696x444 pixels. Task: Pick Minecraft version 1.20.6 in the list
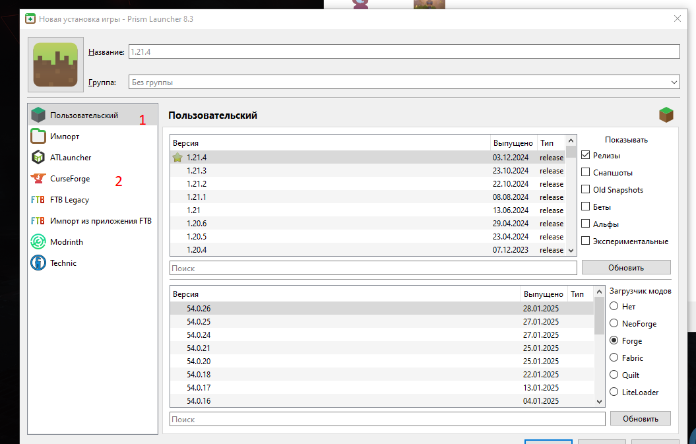pyautogui.click(x=197, y=224)
